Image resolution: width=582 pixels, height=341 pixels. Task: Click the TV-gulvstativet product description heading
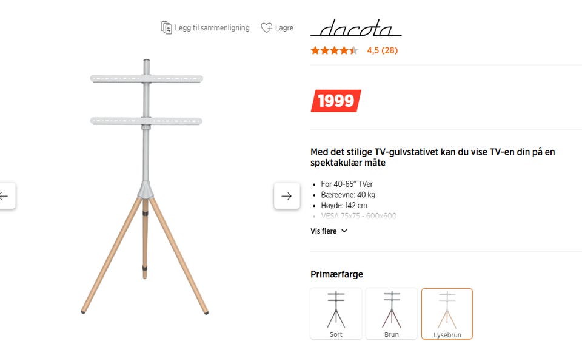pyautogui.click(x=432, y=158)
